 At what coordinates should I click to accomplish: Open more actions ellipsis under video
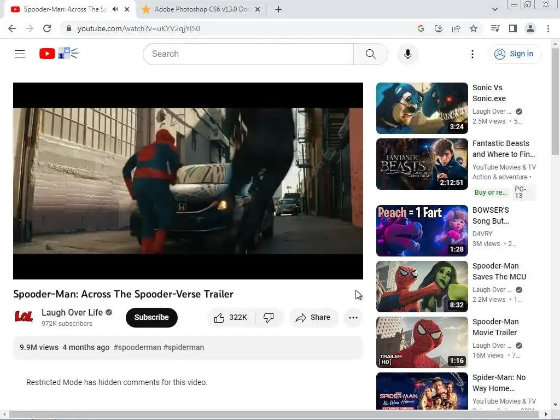point(353,318)
